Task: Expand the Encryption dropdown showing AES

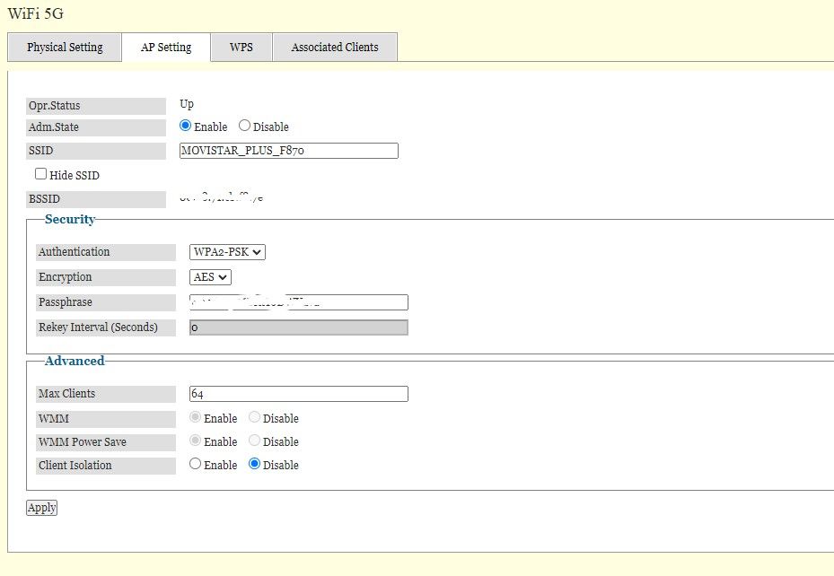Action: click(x=210, y=277)
